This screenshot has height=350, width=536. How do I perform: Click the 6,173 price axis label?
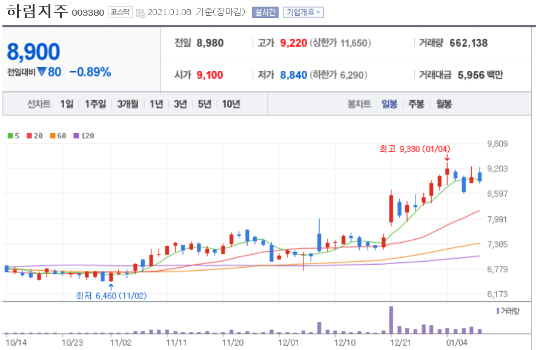[x=497, y=294]
